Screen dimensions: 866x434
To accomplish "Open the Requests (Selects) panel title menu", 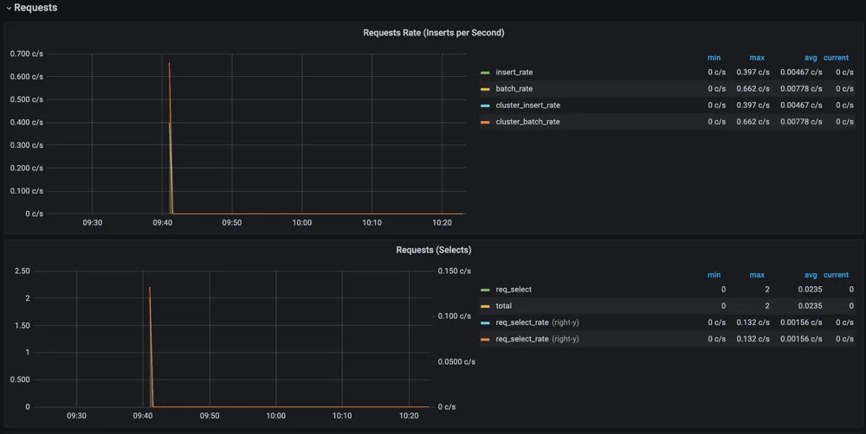I will (433, 250).
